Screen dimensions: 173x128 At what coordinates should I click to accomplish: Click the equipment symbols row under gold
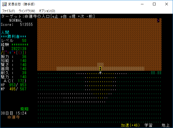(13, 52)
